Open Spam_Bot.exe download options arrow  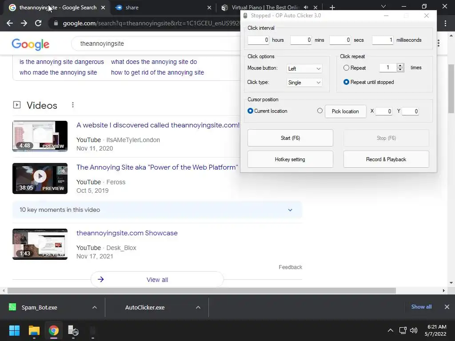click(95, 307)
